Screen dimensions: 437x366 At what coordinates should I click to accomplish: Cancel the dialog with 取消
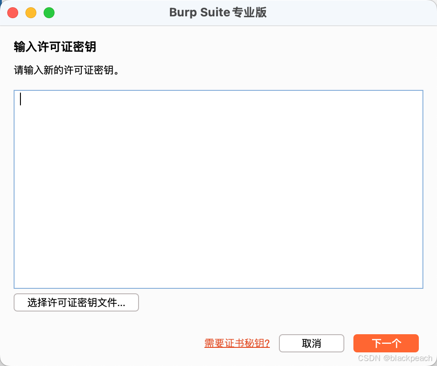tap(311, 343)
